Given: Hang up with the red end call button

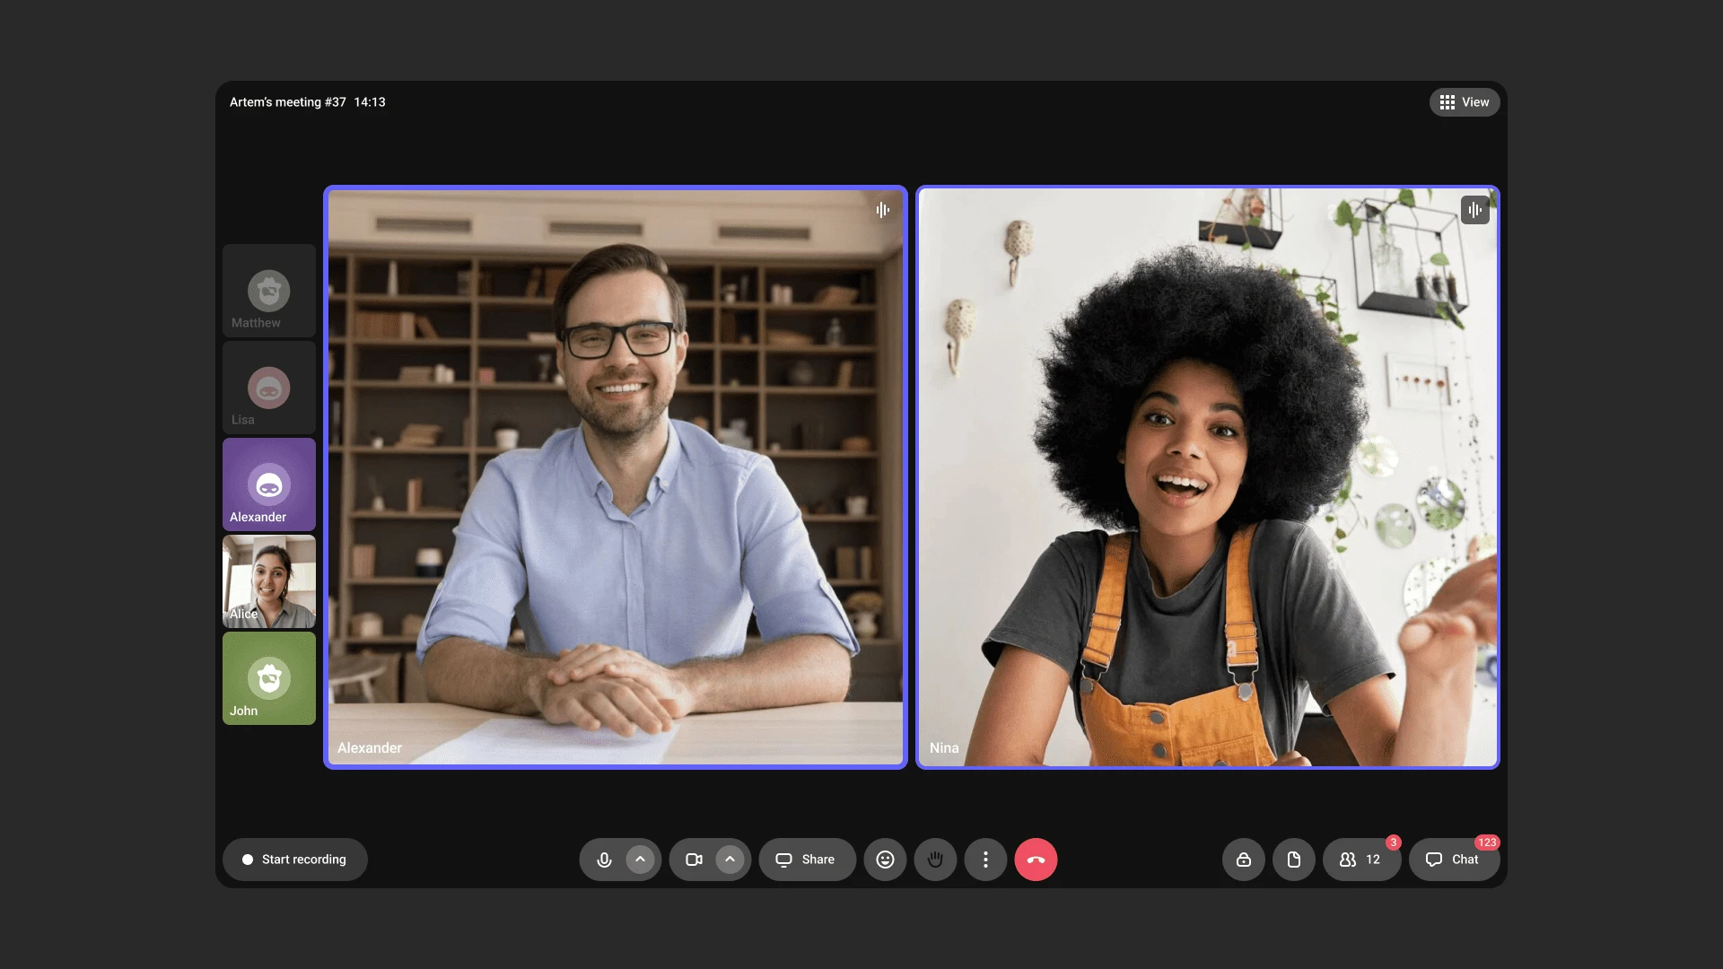Looking at the screenshot, I should [x=1036, y=860].
